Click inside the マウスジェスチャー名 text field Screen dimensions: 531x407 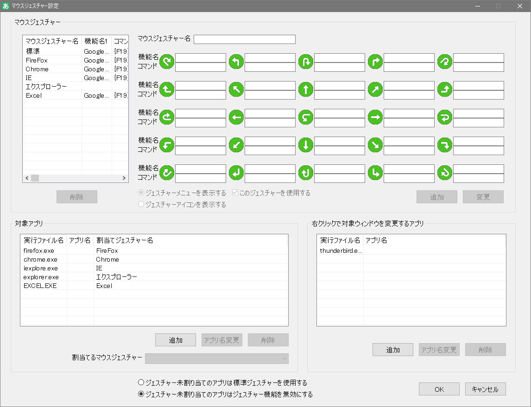[244, 39]
